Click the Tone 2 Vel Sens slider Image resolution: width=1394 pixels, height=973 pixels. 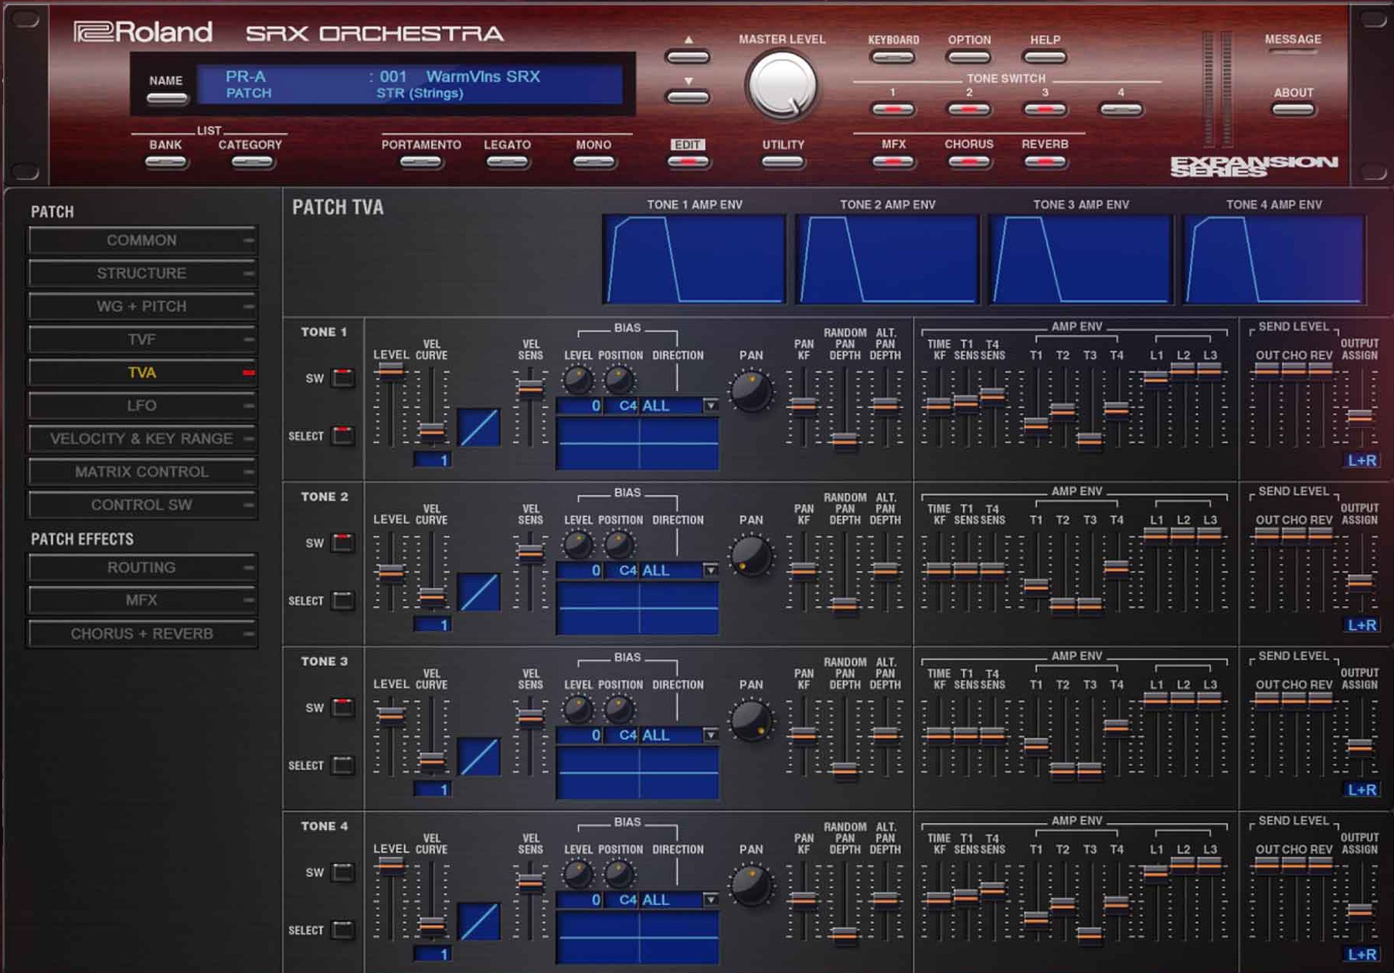click(530, 553)
